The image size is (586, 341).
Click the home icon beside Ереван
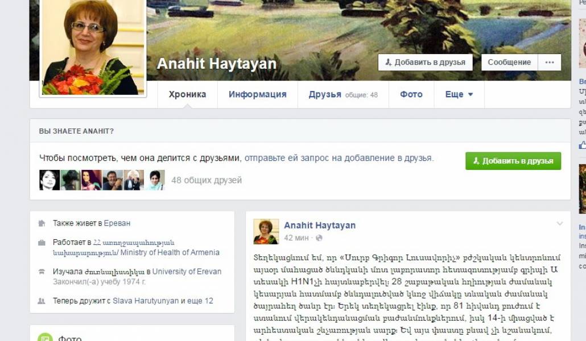[x=42, y=223]
